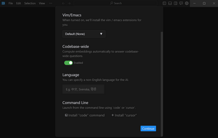Open the AI chat pane icon
This screenshot has height=138, width=218.
tap(181, 3)
